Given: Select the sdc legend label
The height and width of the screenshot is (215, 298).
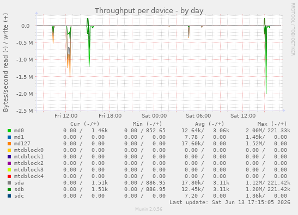Looking at the screenshot, I should [x=19, y=196].
